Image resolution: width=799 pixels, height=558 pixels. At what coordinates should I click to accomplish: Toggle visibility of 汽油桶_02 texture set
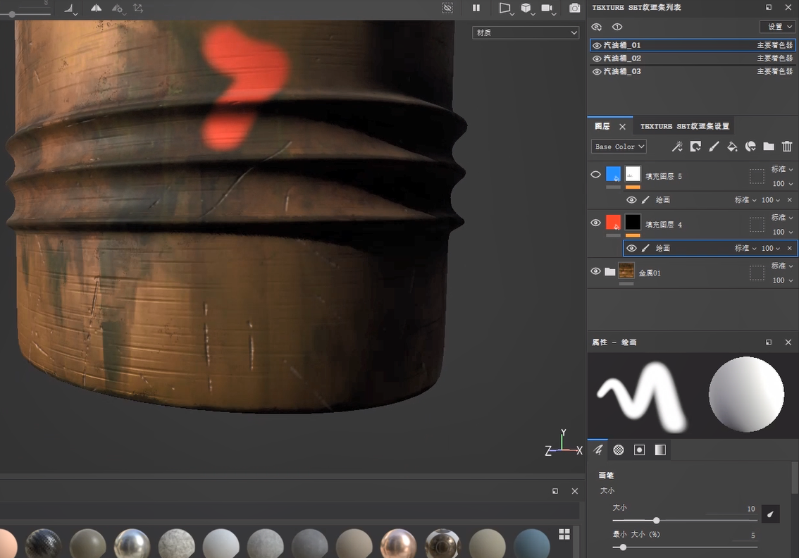[x=597, y=58]
